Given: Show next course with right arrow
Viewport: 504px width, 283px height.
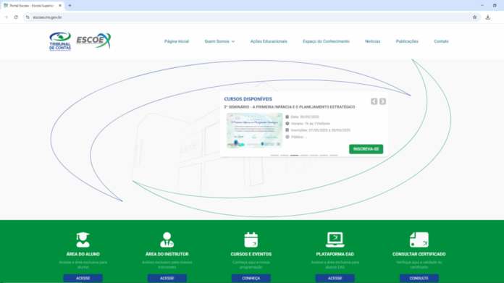Looking at the screenshot, I should pos(382,101).
